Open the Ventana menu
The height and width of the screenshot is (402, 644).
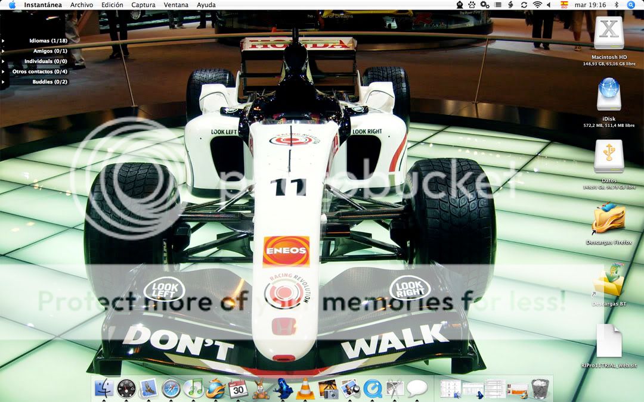[176, 5]
